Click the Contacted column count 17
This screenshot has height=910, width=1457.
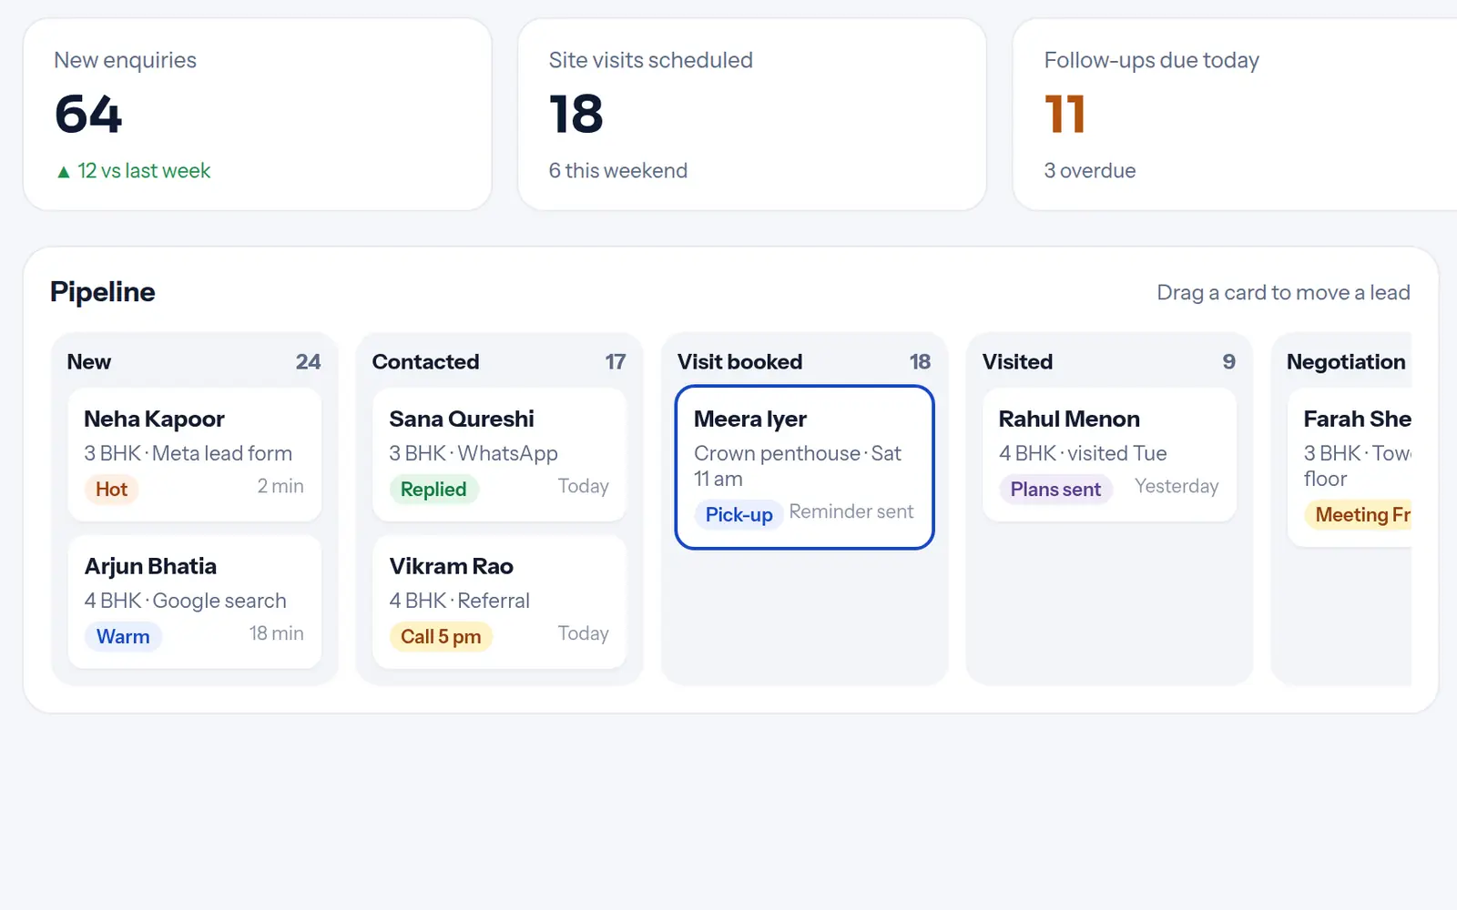tap(616, 362)
